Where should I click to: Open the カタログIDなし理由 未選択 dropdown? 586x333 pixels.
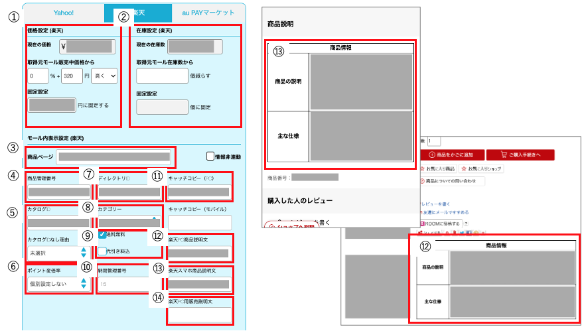pos(58,253)
